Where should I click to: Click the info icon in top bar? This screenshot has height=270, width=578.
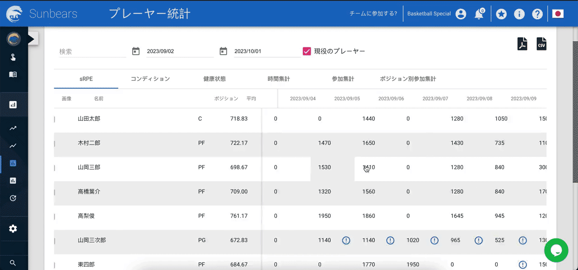(519, 14)
